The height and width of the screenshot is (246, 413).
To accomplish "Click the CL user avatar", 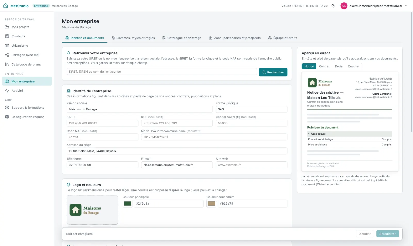I will tap(344, 6).
